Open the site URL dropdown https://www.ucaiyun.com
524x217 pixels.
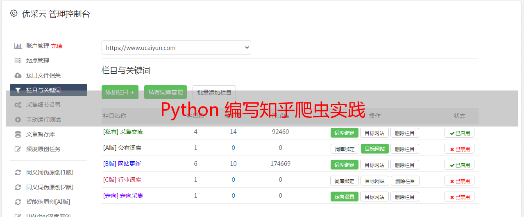point(176,47)
